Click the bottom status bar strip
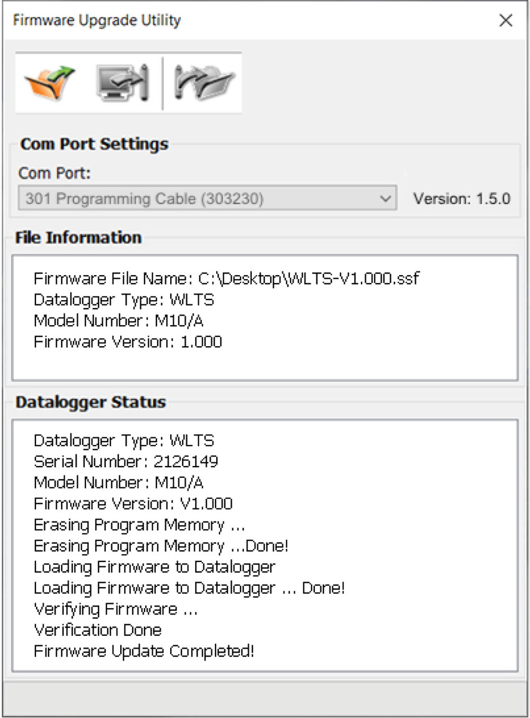Image resolution: width=530 pixels, height=718 pixels. (x=265, y=698)
